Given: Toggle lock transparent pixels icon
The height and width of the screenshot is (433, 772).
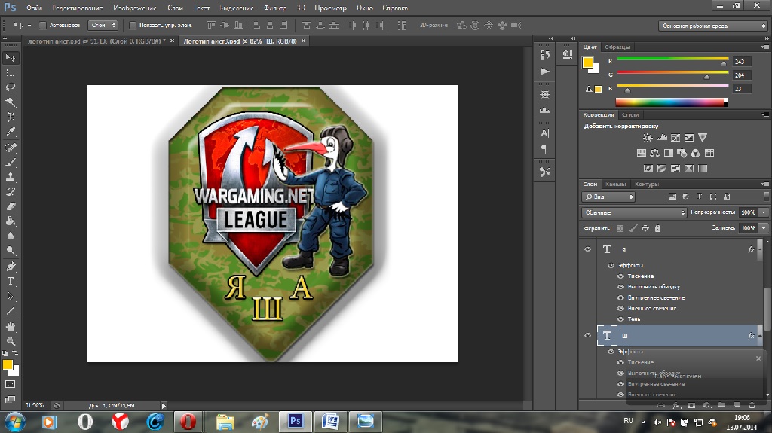Looking at the screenshot, I should 620,228.
